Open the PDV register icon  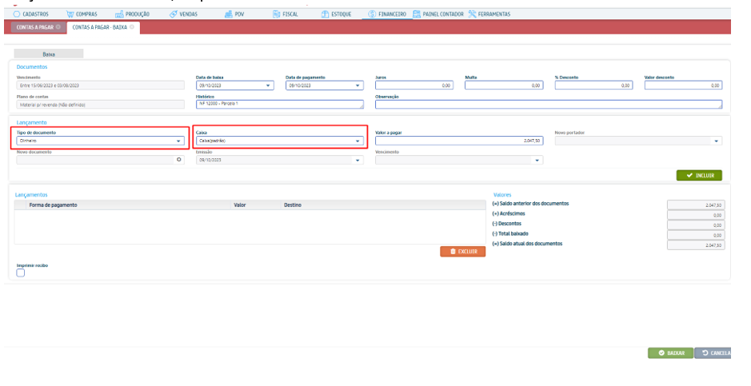click(228, 14)
